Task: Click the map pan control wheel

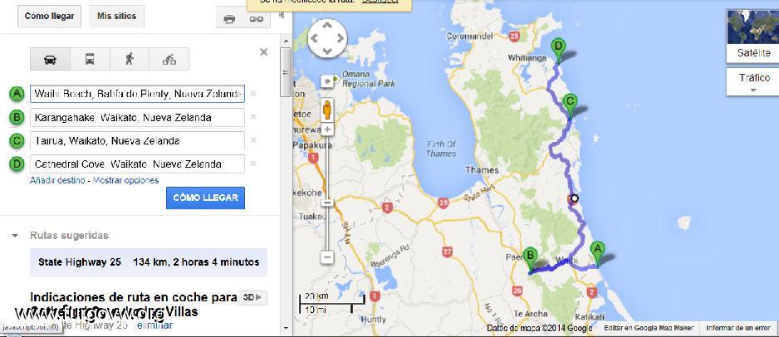Action: point(327,37)
